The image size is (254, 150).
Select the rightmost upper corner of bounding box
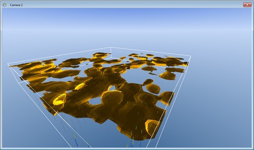point(191,56)
